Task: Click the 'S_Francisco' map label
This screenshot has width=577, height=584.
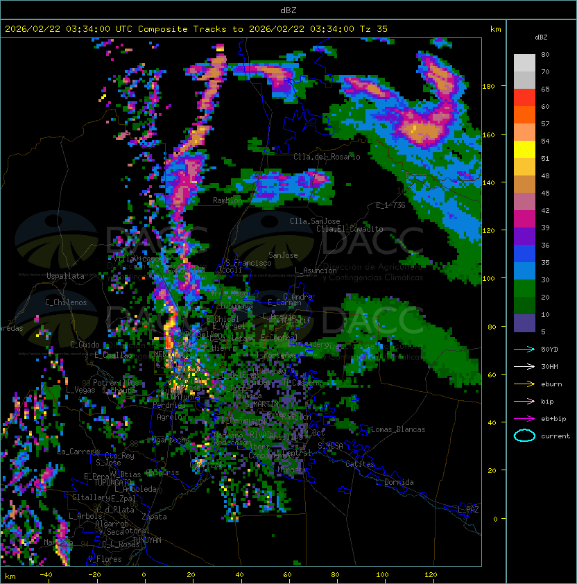Action: pos(248,263)
